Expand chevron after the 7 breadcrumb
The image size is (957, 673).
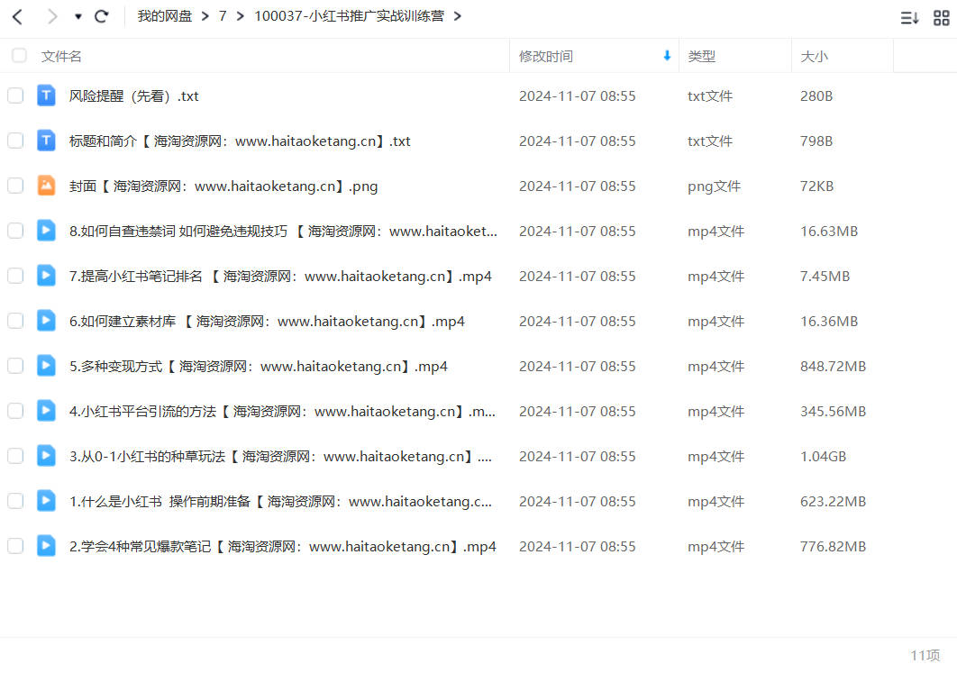click(x=241, y=16)
